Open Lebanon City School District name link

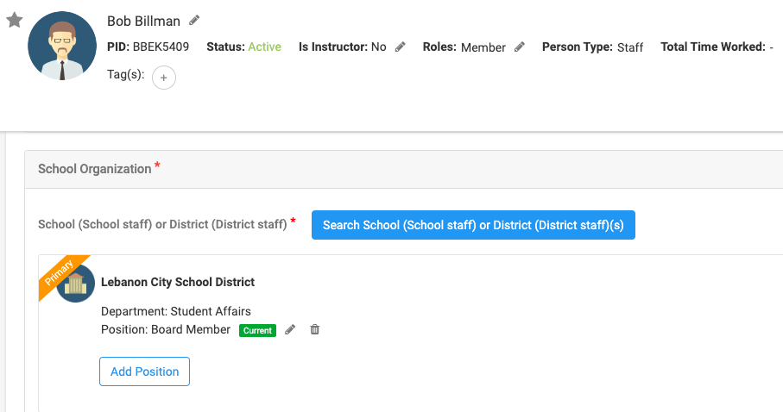[178, 282]
